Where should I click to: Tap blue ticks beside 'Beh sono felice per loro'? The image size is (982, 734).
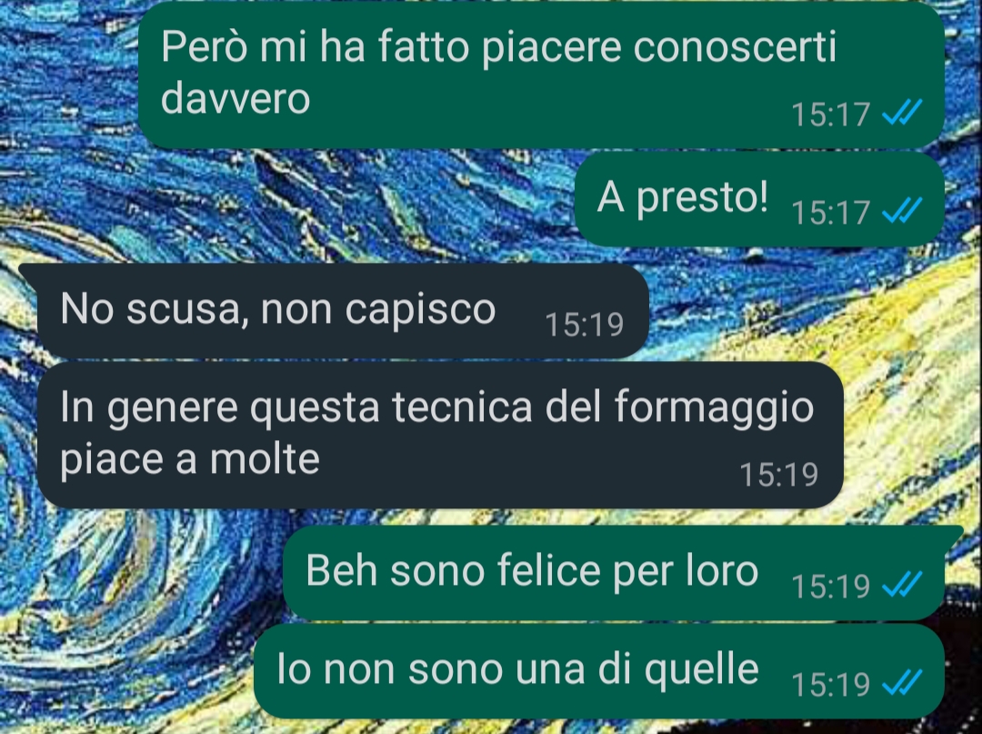coord(902,584)
